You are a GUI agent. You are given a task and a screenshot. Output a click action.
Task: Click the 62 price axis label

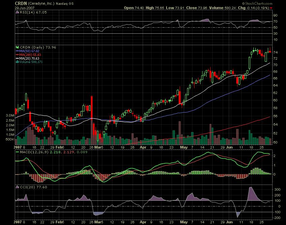(x=275, y=93)
